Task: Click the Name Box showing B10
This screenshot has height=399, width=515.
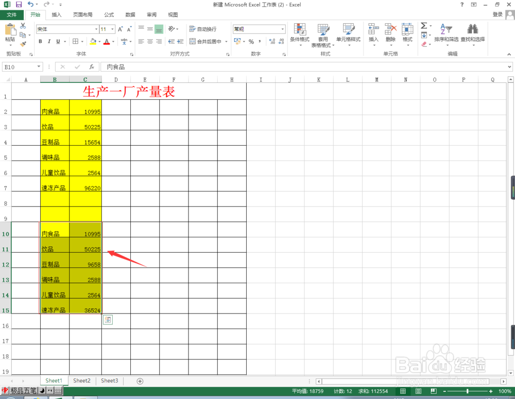Action: 19,67
